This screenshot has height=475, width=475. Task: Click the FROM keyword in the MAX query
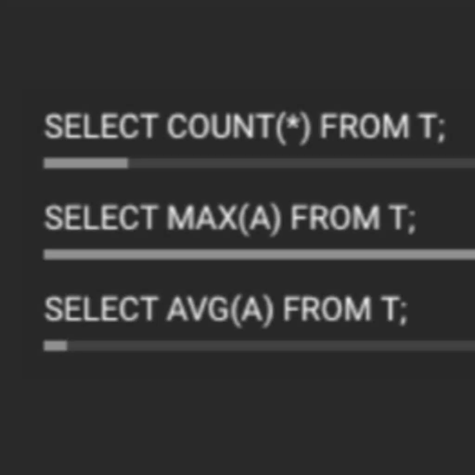(x=335, y=218)
